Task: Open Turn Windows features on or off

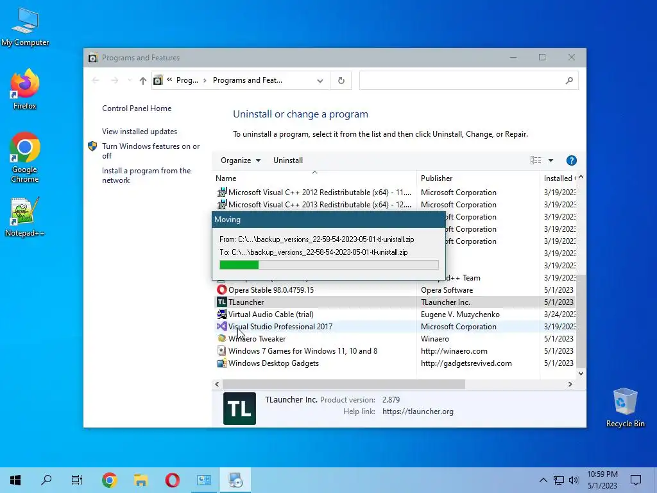Action: click(151, 151)
